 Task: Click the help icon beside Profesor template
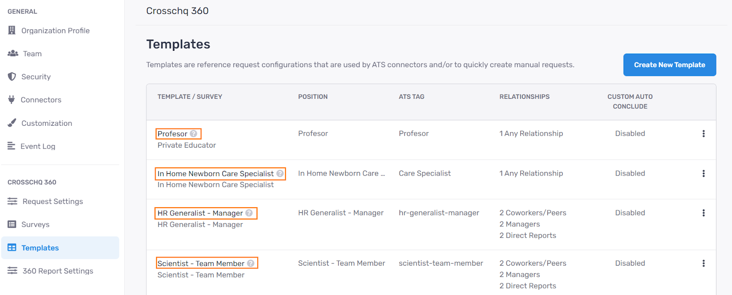point(194,134)
